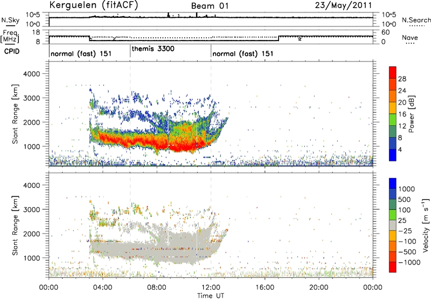The image size is (431, 299).
Task: Select the "N.Search" legend label
Action: [x=416, y=20]
